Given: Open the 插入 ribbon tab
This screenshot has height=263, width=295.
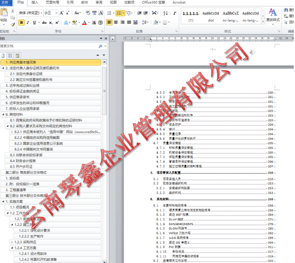Looking at the screenshot, I should tap(35, 3).
